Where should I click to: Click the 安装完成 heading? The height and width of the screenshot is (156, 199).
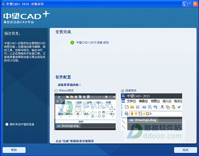(x=63, y=32)
